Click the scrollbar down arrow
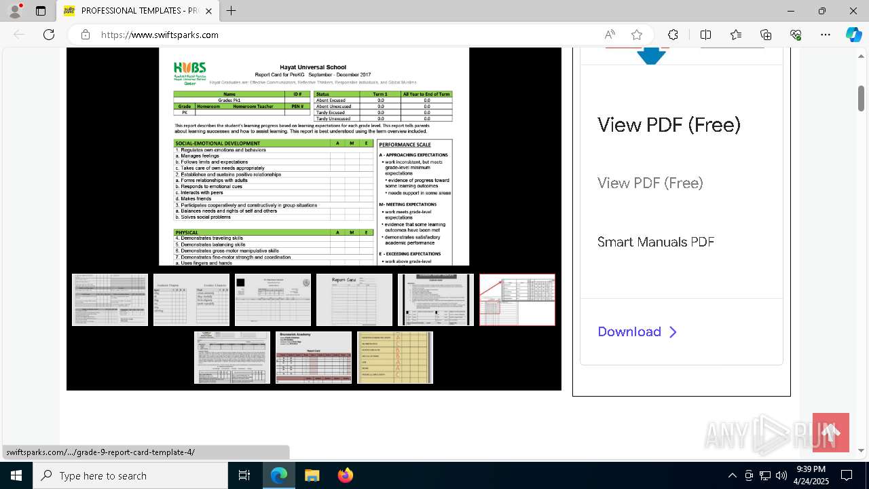The height and width of the screenshot is (489, 869). 861,450
